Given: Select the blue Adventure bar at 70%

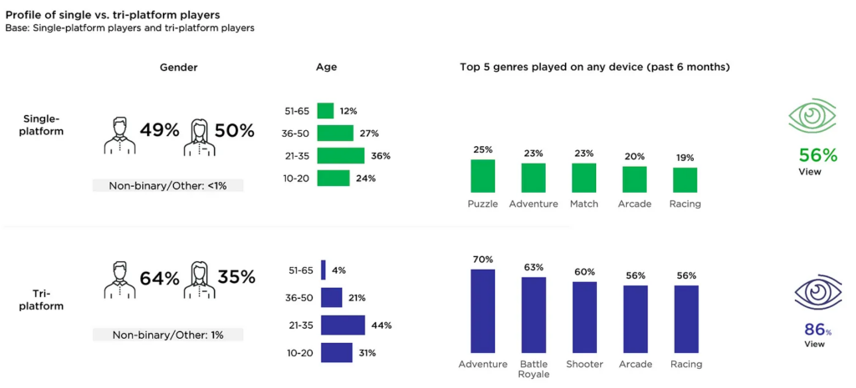Looking at the screenshot, I should (x=483, y=311).
